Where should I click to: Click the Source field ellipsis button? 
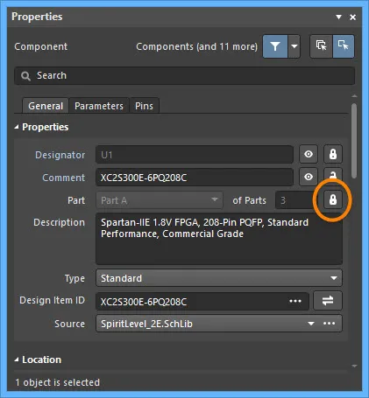pos(330,324)
